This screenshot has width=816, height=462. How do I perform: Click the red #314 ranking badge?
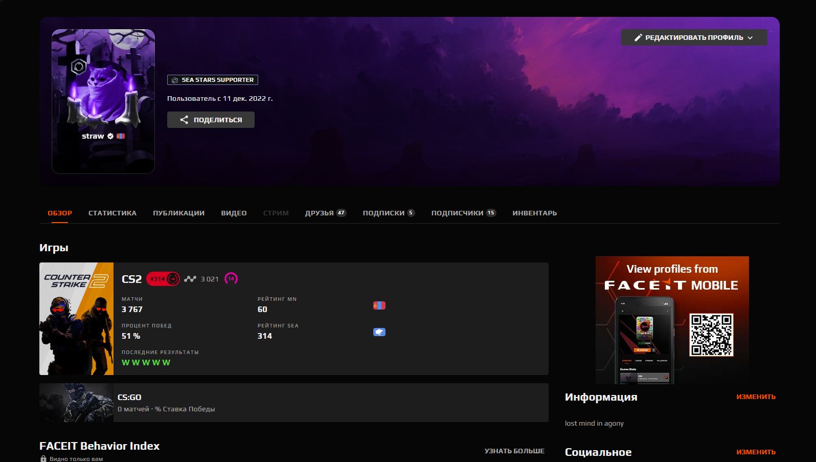pos(163,279)
